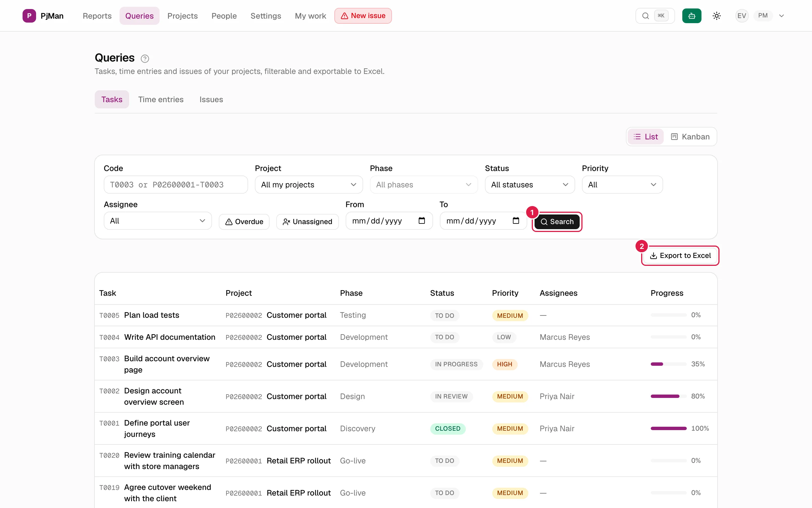812x508 pixels.
Task: Go to Reports in the top navigation
Action: coord(97,16)
